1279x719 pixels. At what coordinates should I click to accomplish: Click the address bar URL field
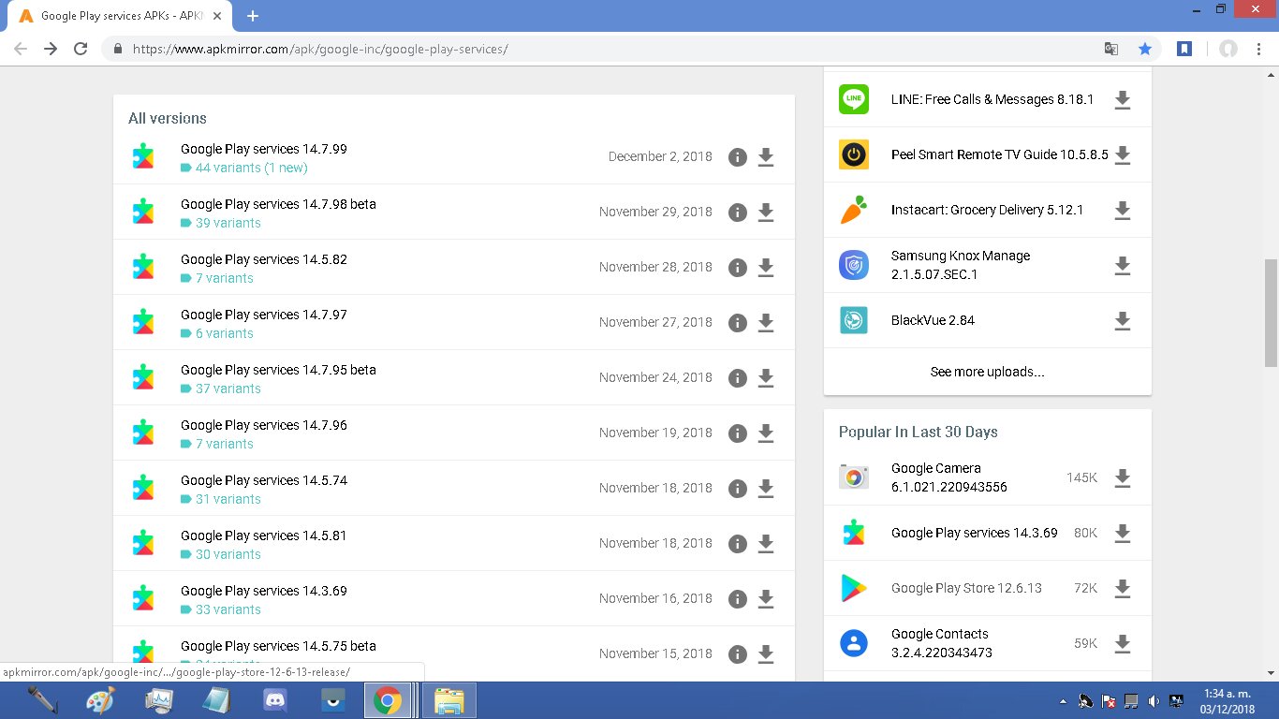(x=599, y=49)
